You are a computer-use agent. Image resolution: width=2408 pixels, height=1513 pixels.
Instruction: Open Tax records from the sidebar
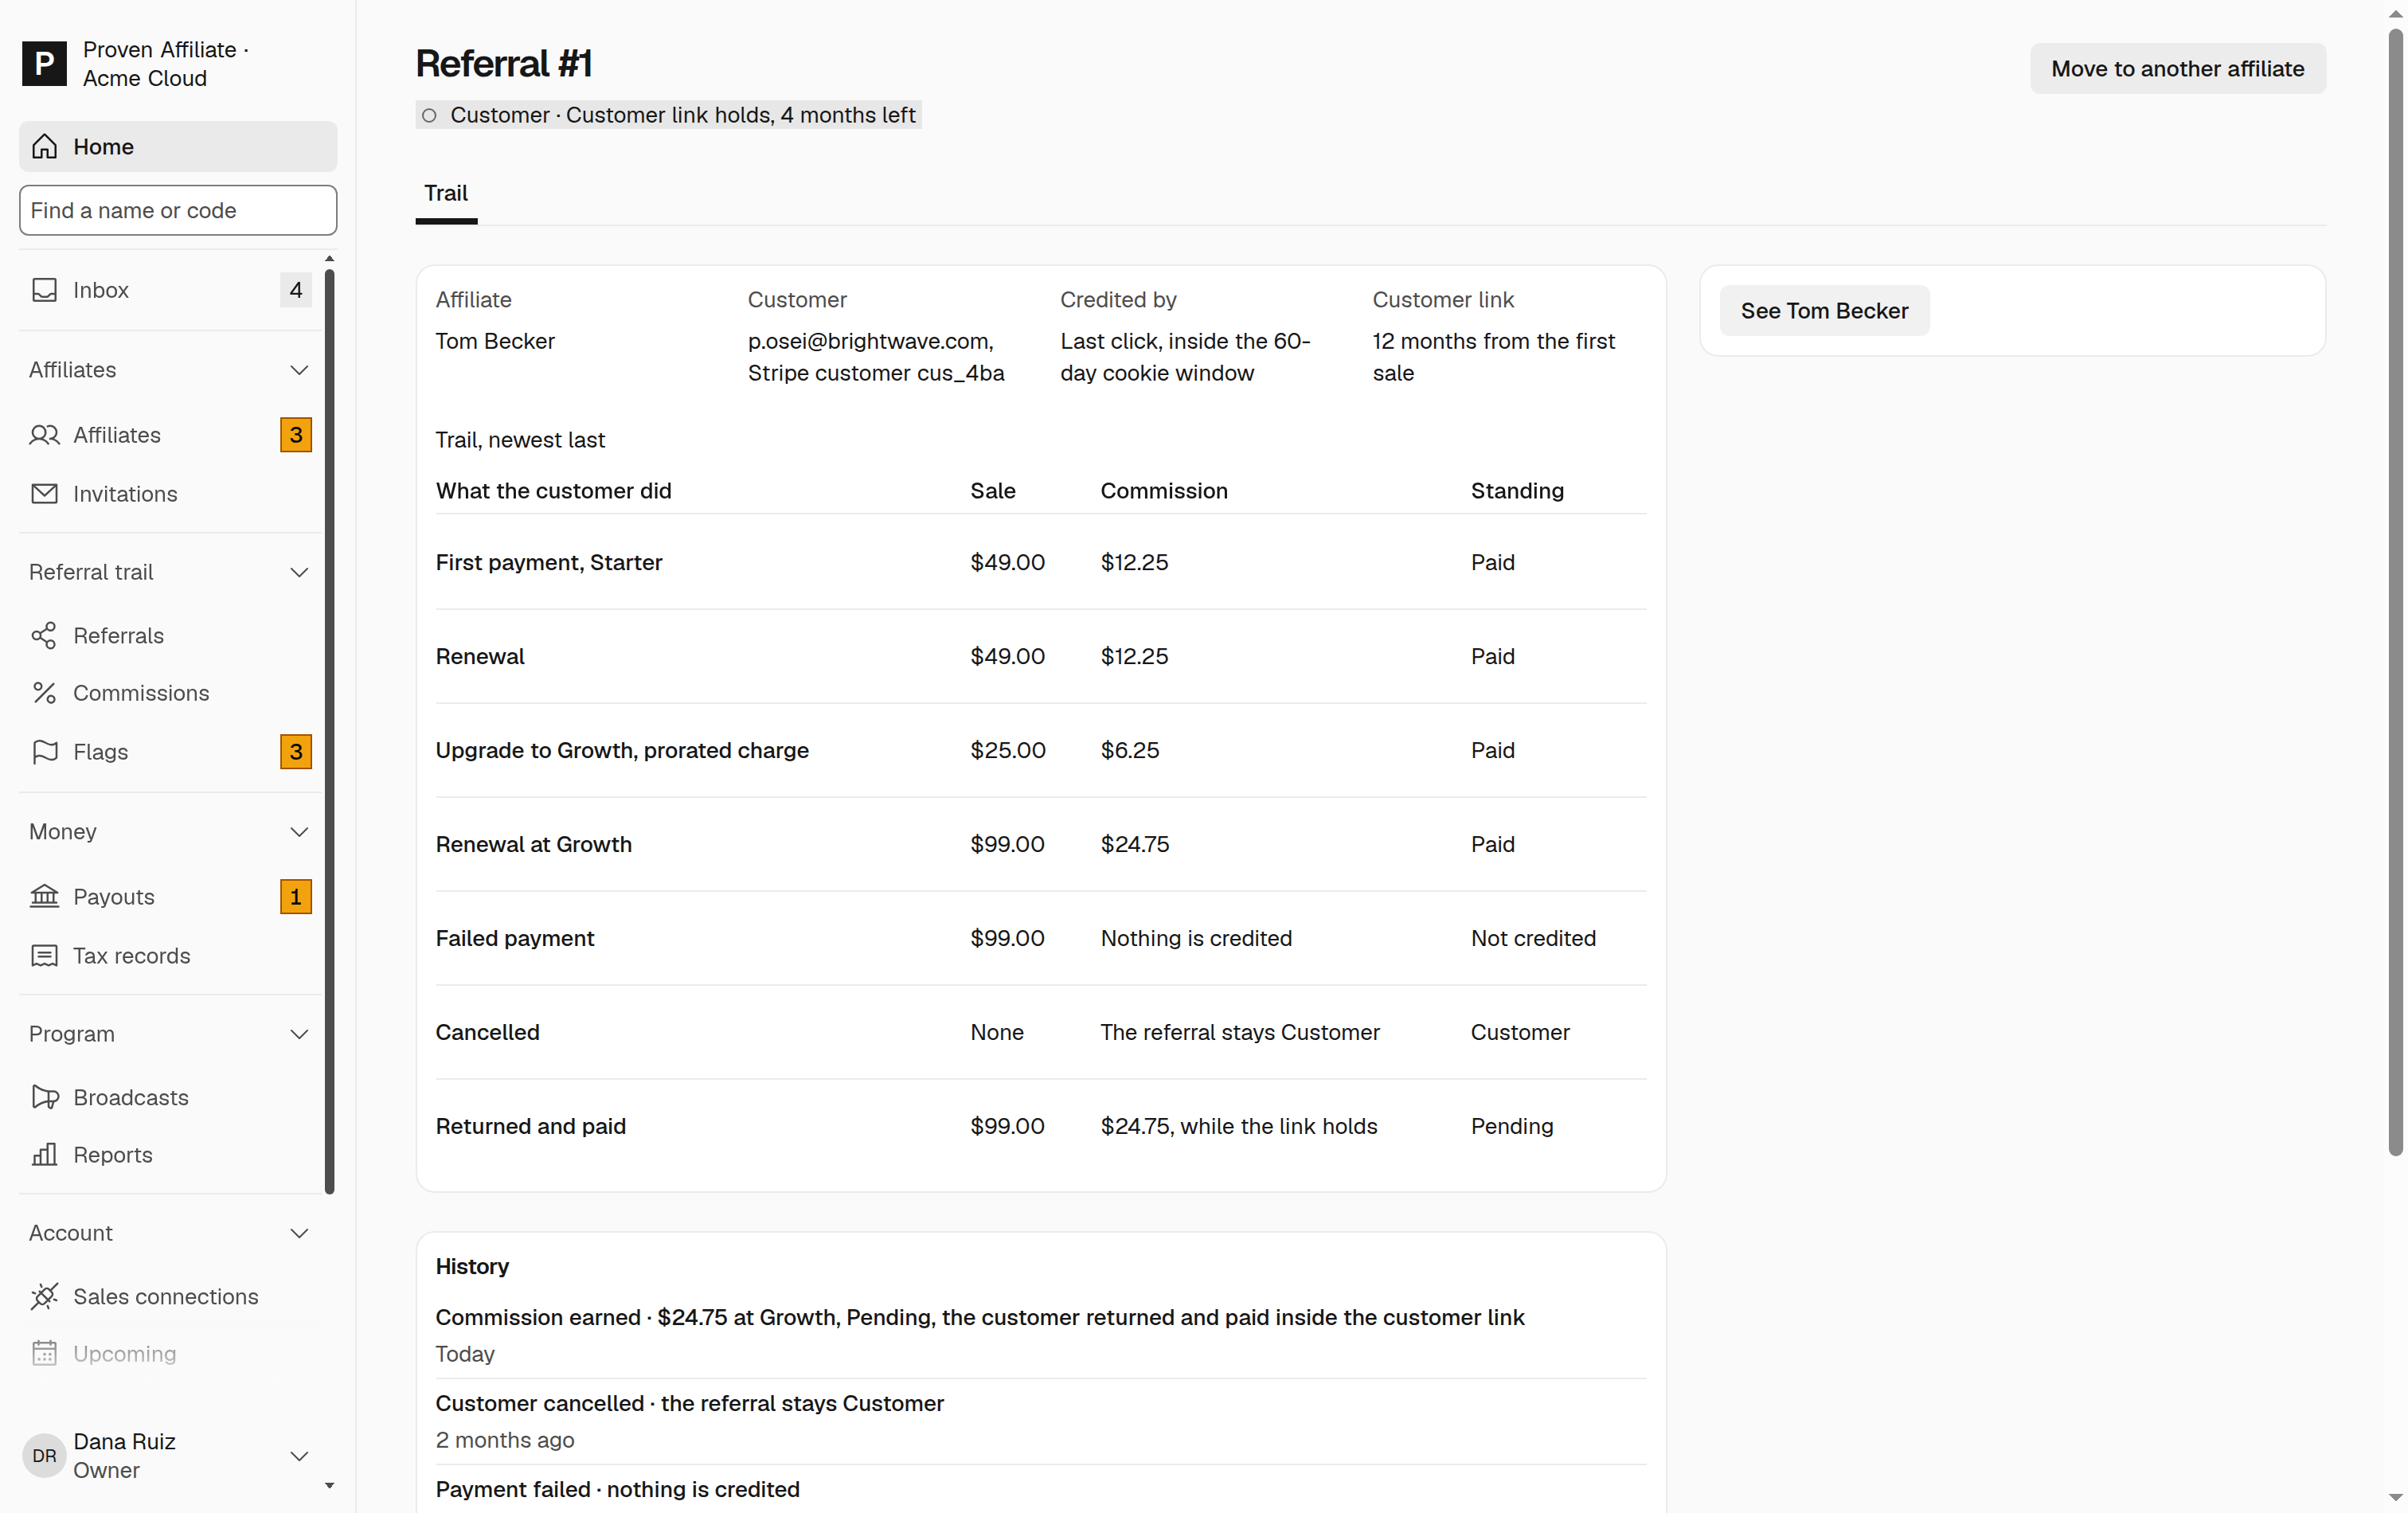tap(170, 956)
